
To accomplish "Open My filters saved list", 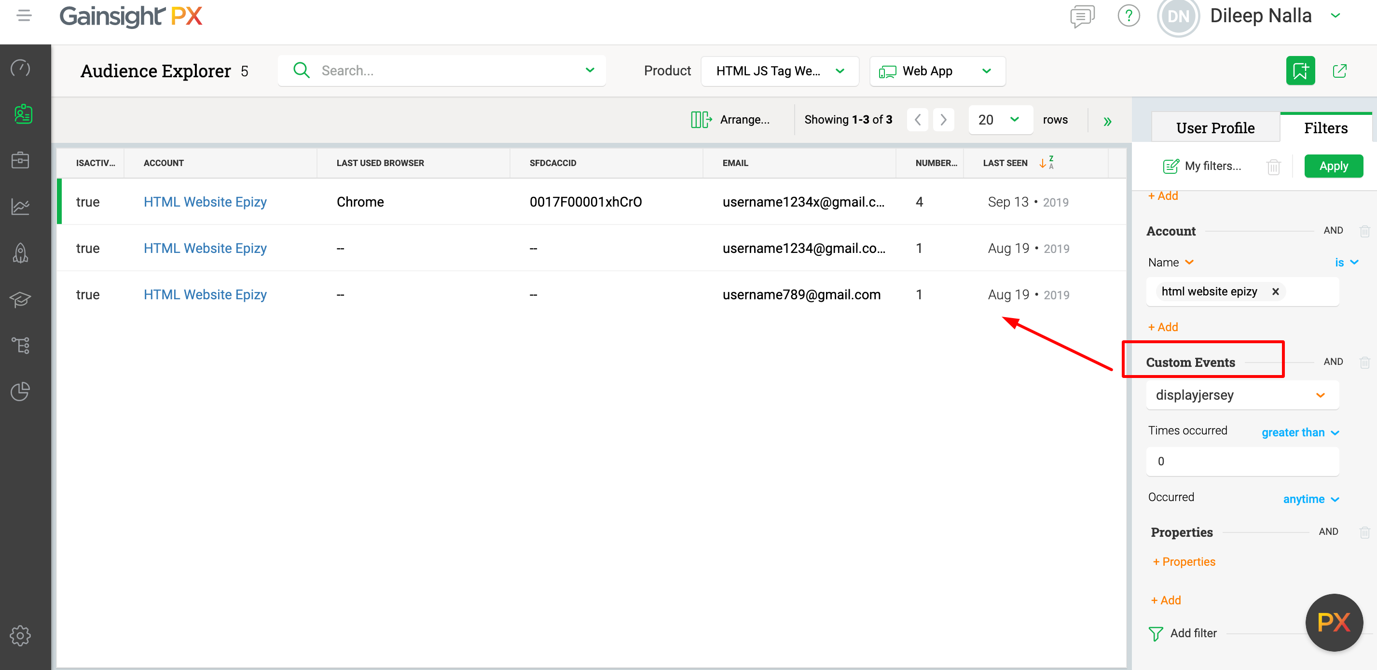I will (x=1202, y=167).
